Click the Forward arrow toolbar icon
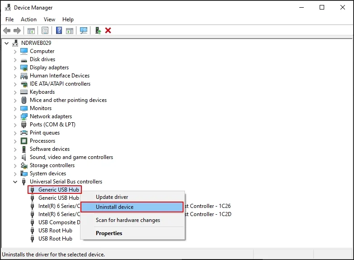This screenshot has height=260, width=354. pos(17,30)
